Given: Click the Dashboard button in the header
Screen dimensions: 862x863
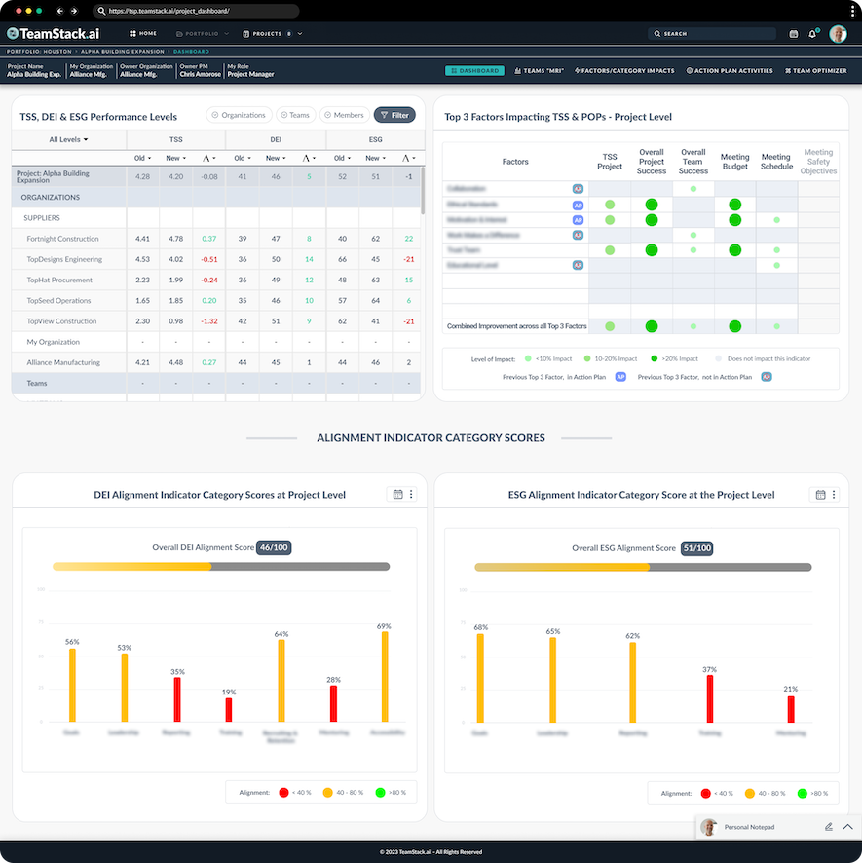Looking at the screenshot, I should coord(474,70).
